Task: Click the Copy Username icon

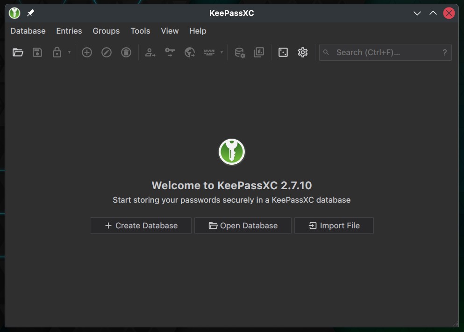Action: coord(150,52)
